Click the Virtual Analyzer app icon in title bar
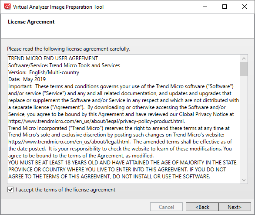Viewport: 255px width, 215px height. pos(7,7)
